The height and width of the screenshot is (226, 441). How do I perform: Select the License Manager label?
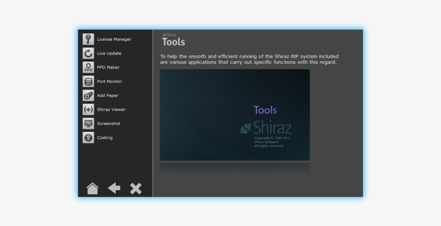114,39
